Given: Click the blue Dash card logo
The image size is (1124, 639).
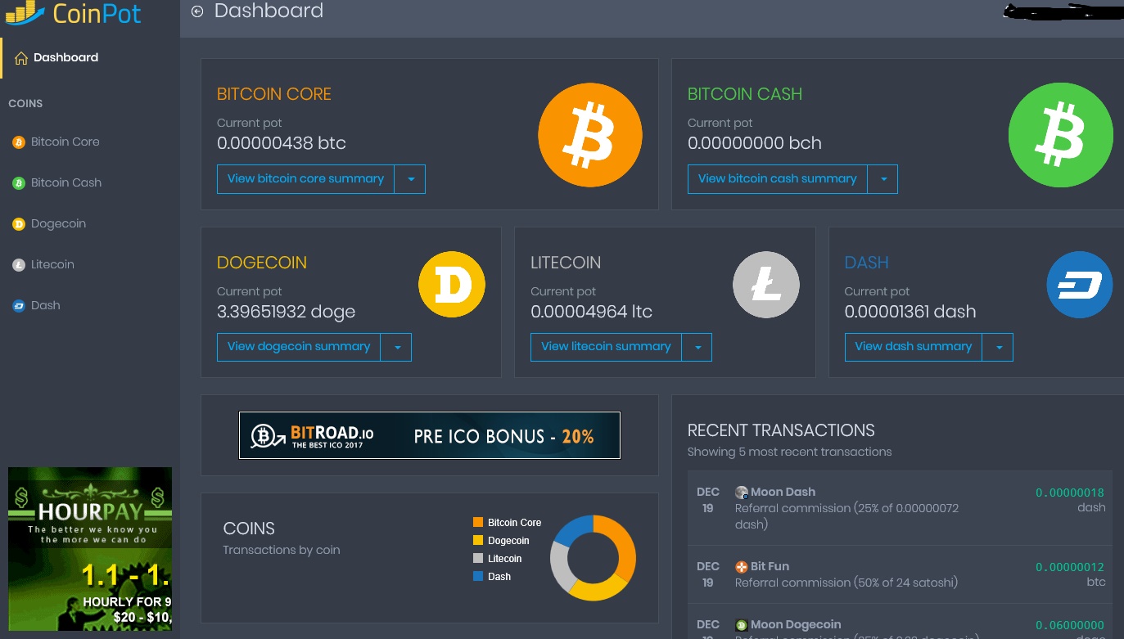Looking at the screenshot, I should tap(1080, 285).
